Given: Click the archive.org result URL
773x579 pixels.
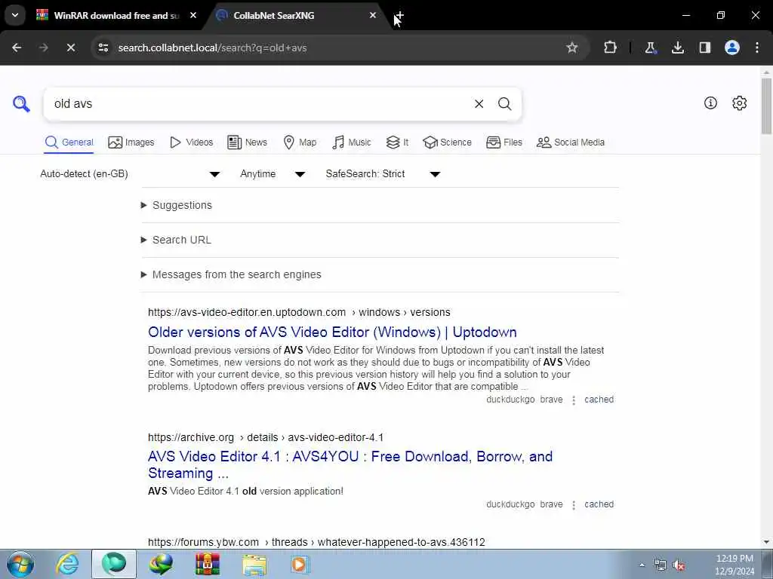Looking at the screenshot, I should pos(266,437).
